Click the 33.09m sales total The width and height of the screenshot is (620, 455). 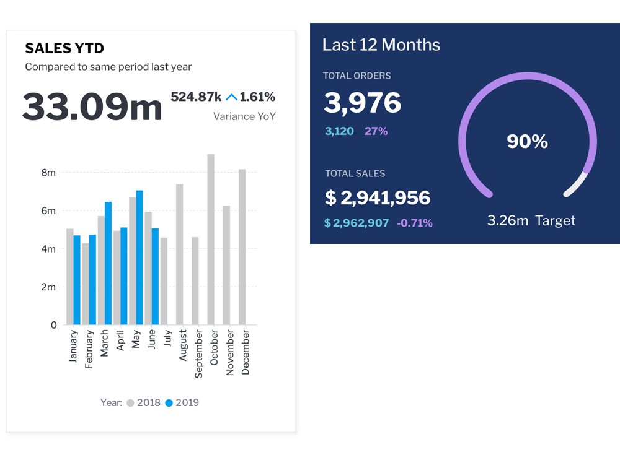click(92, 107)
